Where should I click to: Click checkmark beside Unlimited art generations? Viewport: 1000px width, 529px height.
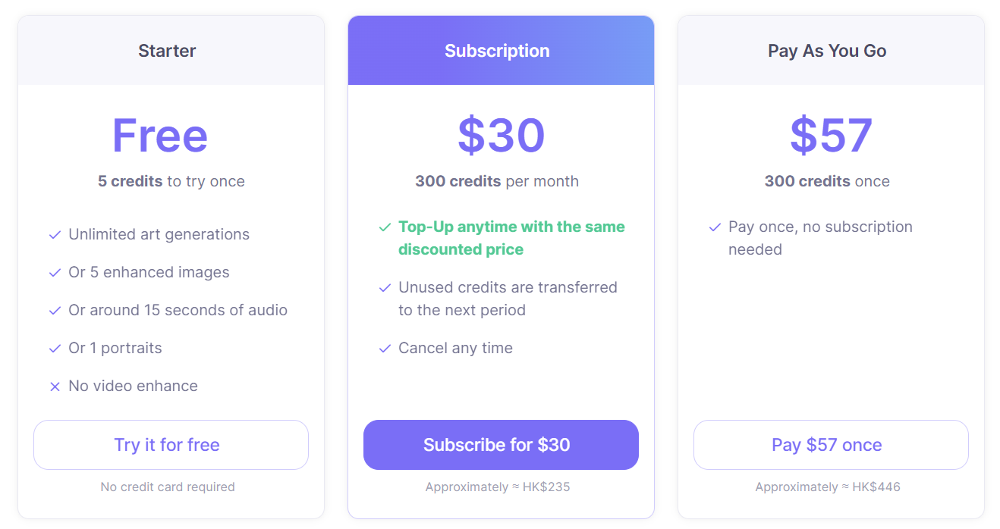[55, 235]
